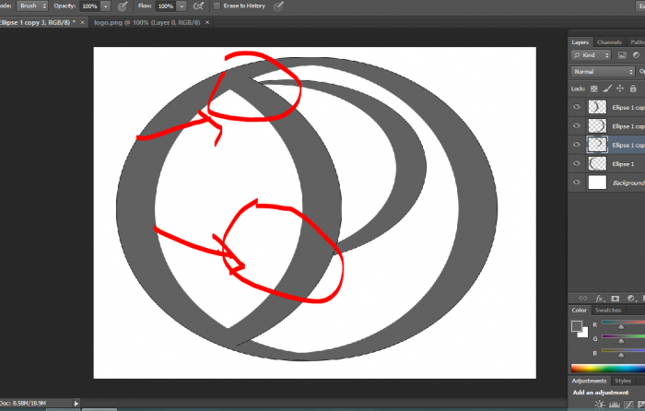
Task: Open the Flow slider dropdown arrow
Action: [182, 6]
